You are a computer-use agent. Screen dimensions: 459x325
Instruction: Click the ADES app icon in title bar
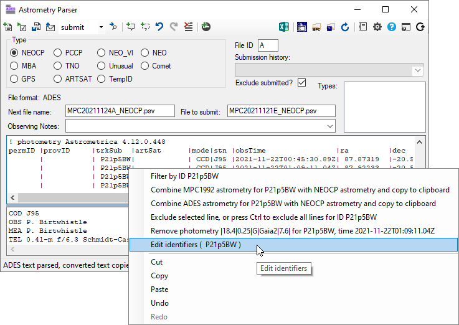[x=11, y=9]
